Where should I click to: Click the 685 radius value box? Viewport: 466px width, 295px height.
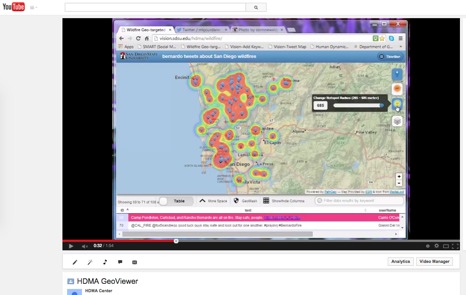(321, 105)
